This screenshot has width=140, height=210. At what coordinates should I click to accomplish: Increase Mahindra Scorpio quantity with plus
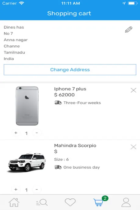pyautogui.click(x=16, y=190)
